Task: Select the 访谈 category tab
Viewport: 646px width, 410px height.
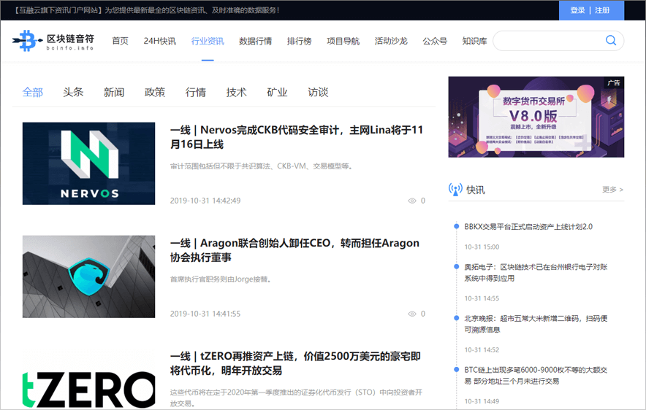Action: [x=318, y=92]
